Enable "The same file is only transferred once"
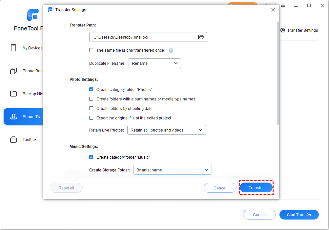The height and width of the screenshot is (230, 329). click(x=91, y=50)
